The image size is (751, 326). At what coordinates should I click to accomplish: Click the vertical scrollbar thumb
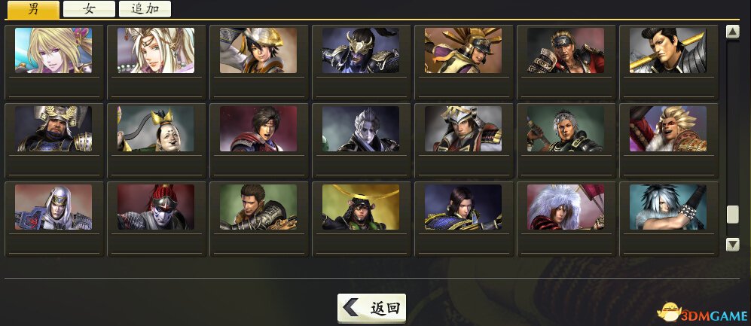click(733, 215)
